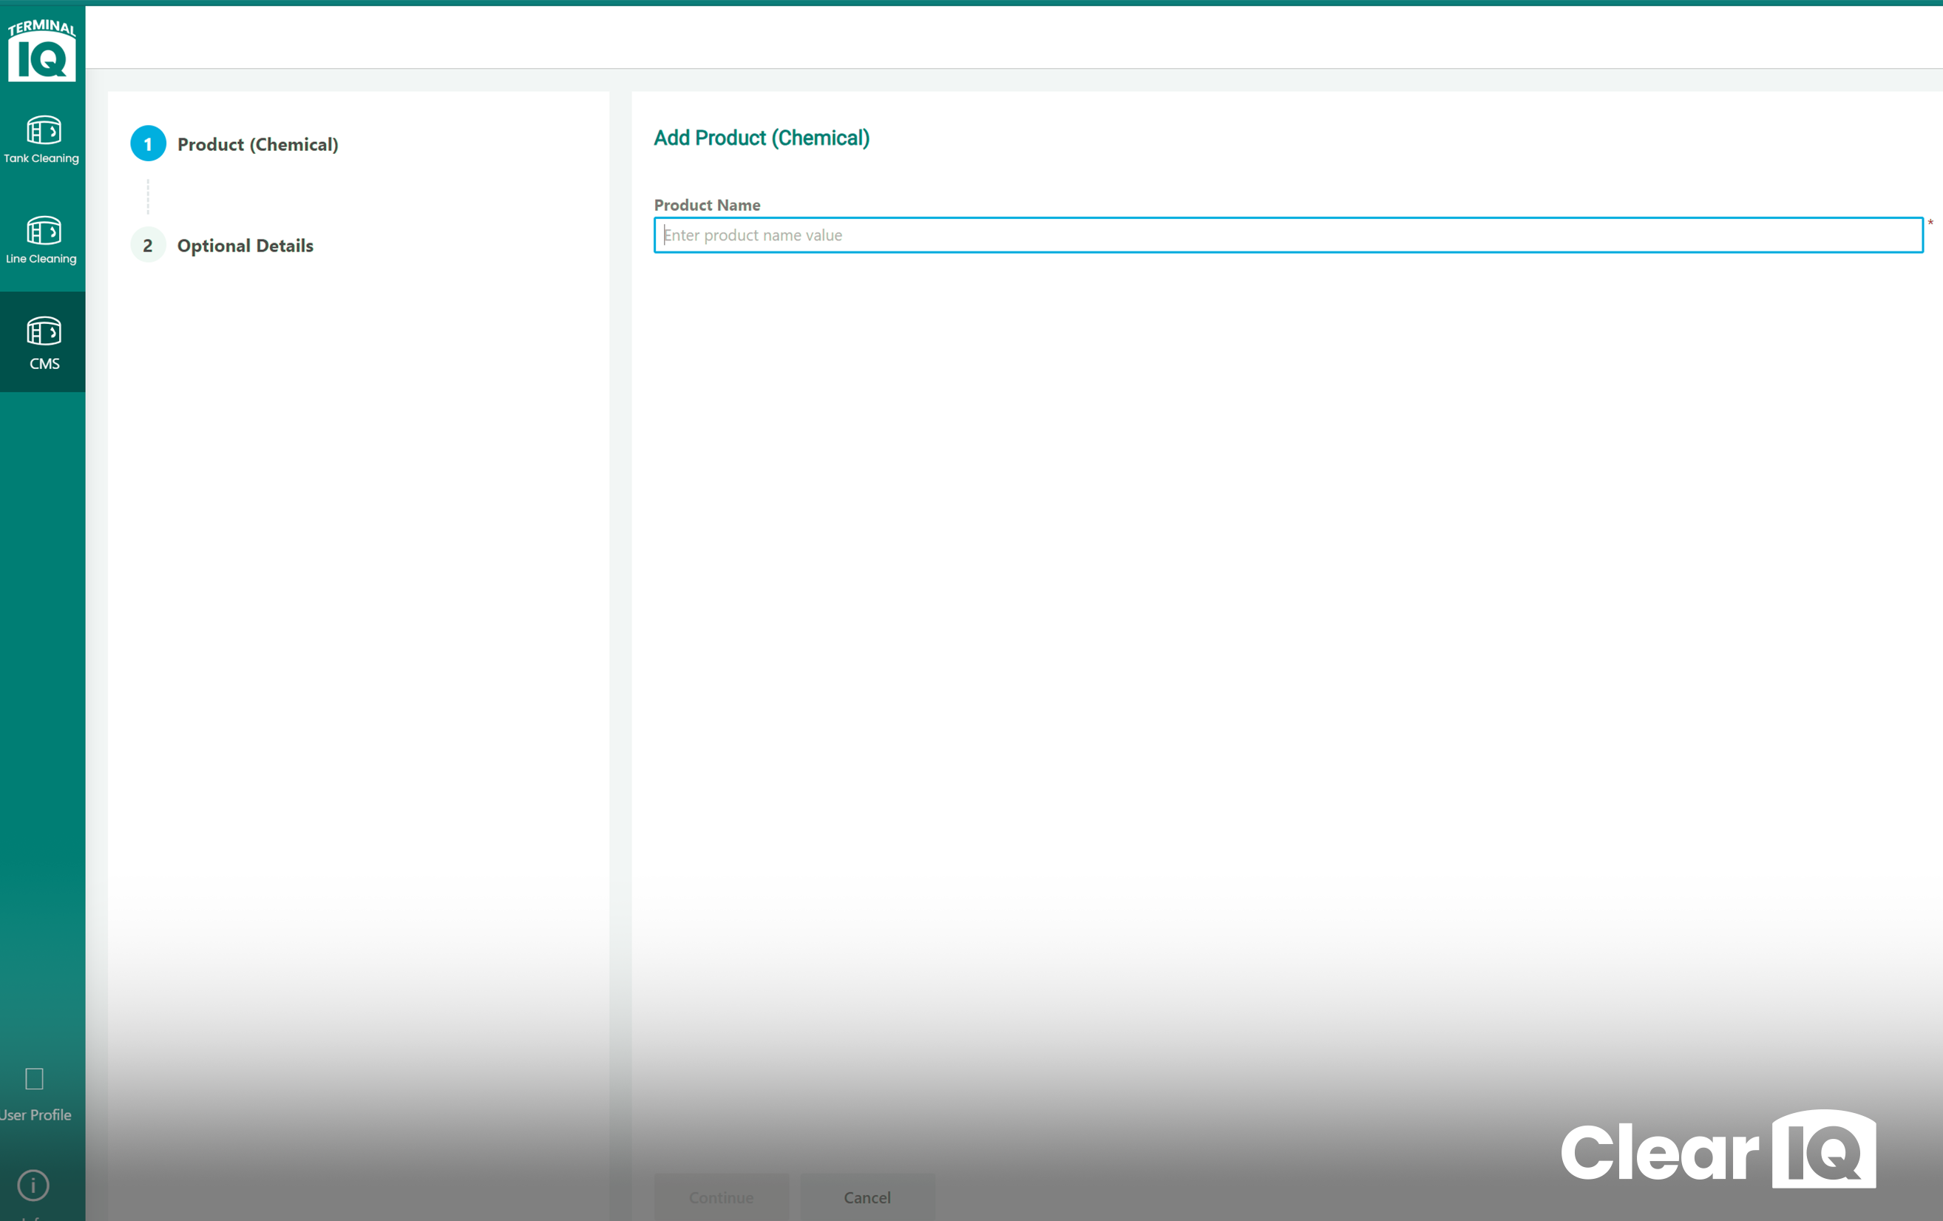This screenshot has height=1221, width=1943.
Task: Click the gray step 2 circle indicator
Action: point(148,245)
